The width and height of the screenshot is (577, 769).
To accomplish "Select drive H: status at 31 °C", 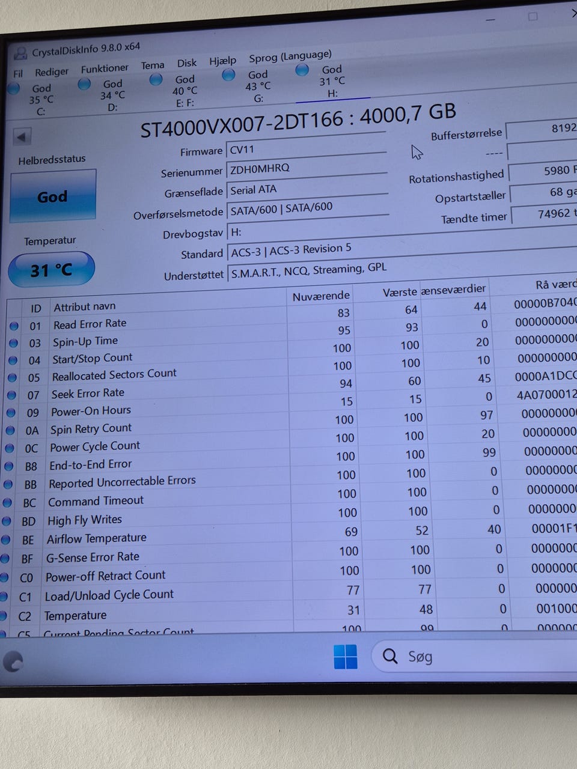I will [x=332, y=81].
